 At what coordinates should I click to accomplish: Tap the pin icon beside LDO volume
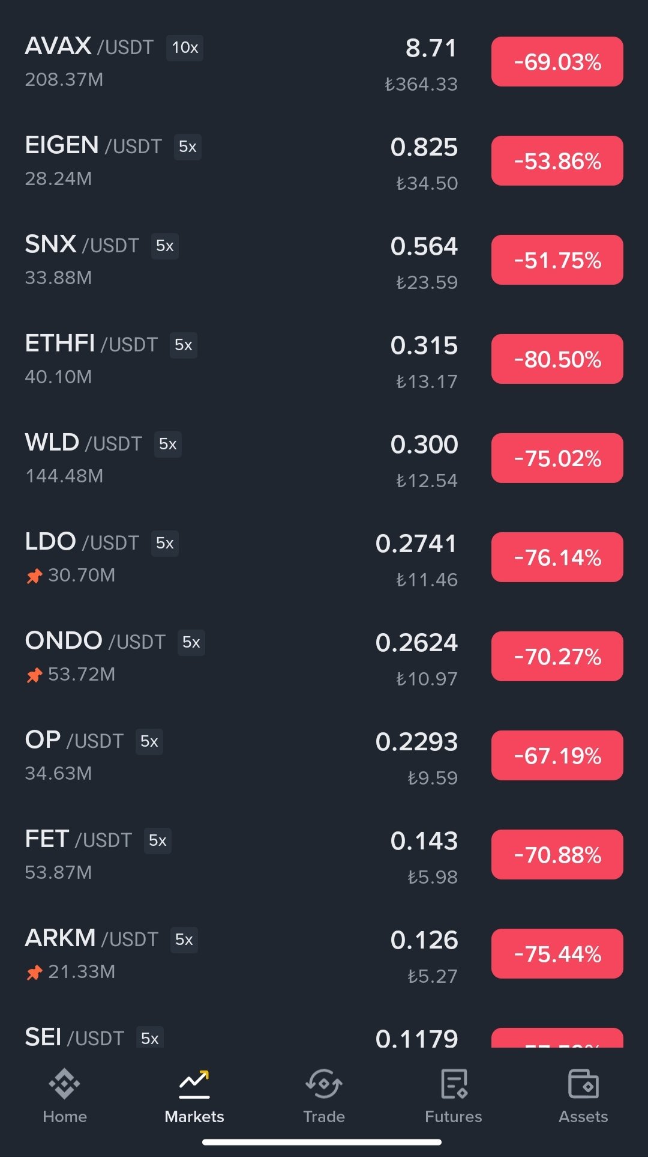pos(34,576)
